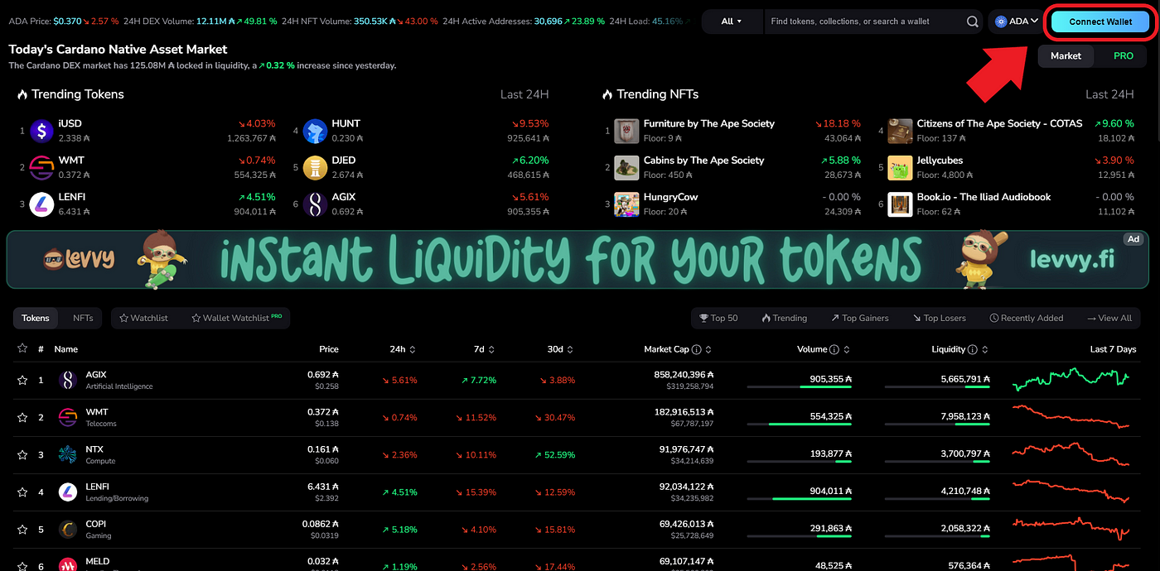The width and height of the screenshot is (1160, 571).
Task: Click Volume column info icon
Action: (x=834, y=350)
